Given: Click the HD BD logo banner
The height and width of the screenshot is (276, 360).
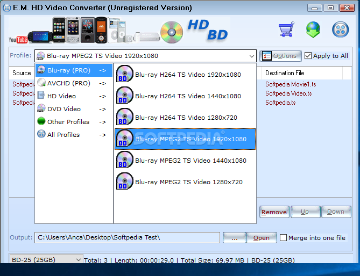Looking at the screenshot, I should [x=208, y=30].
